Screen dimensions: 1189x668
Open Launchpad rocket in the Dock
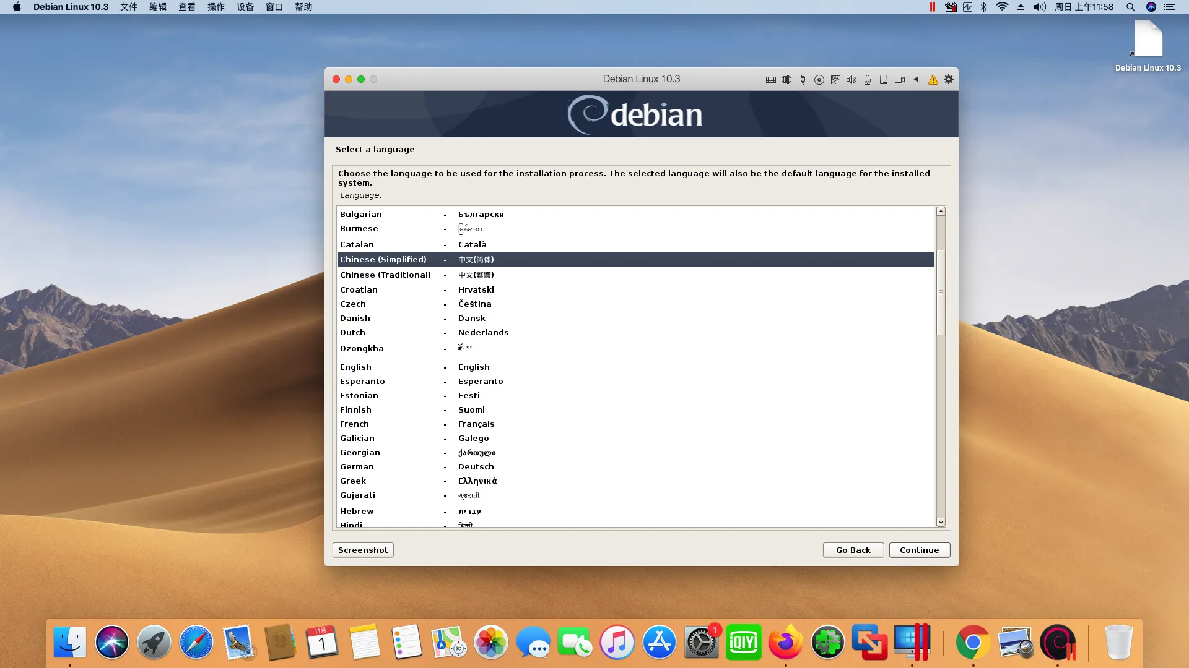[x=154, y=643]
